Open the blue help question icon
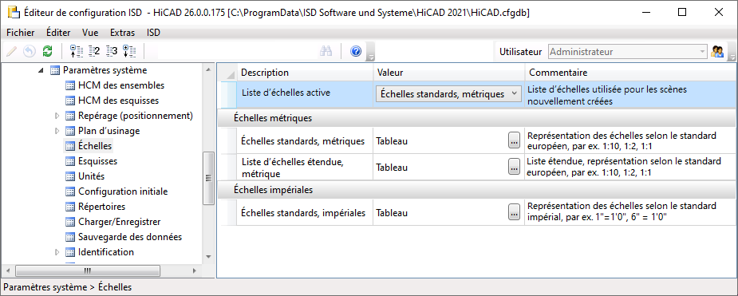 click(356, 51)
